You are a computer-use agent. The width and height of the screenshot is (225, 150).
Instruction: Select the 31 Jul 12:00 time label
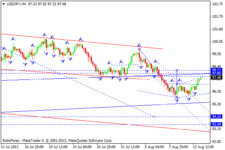tap(129, 147)
